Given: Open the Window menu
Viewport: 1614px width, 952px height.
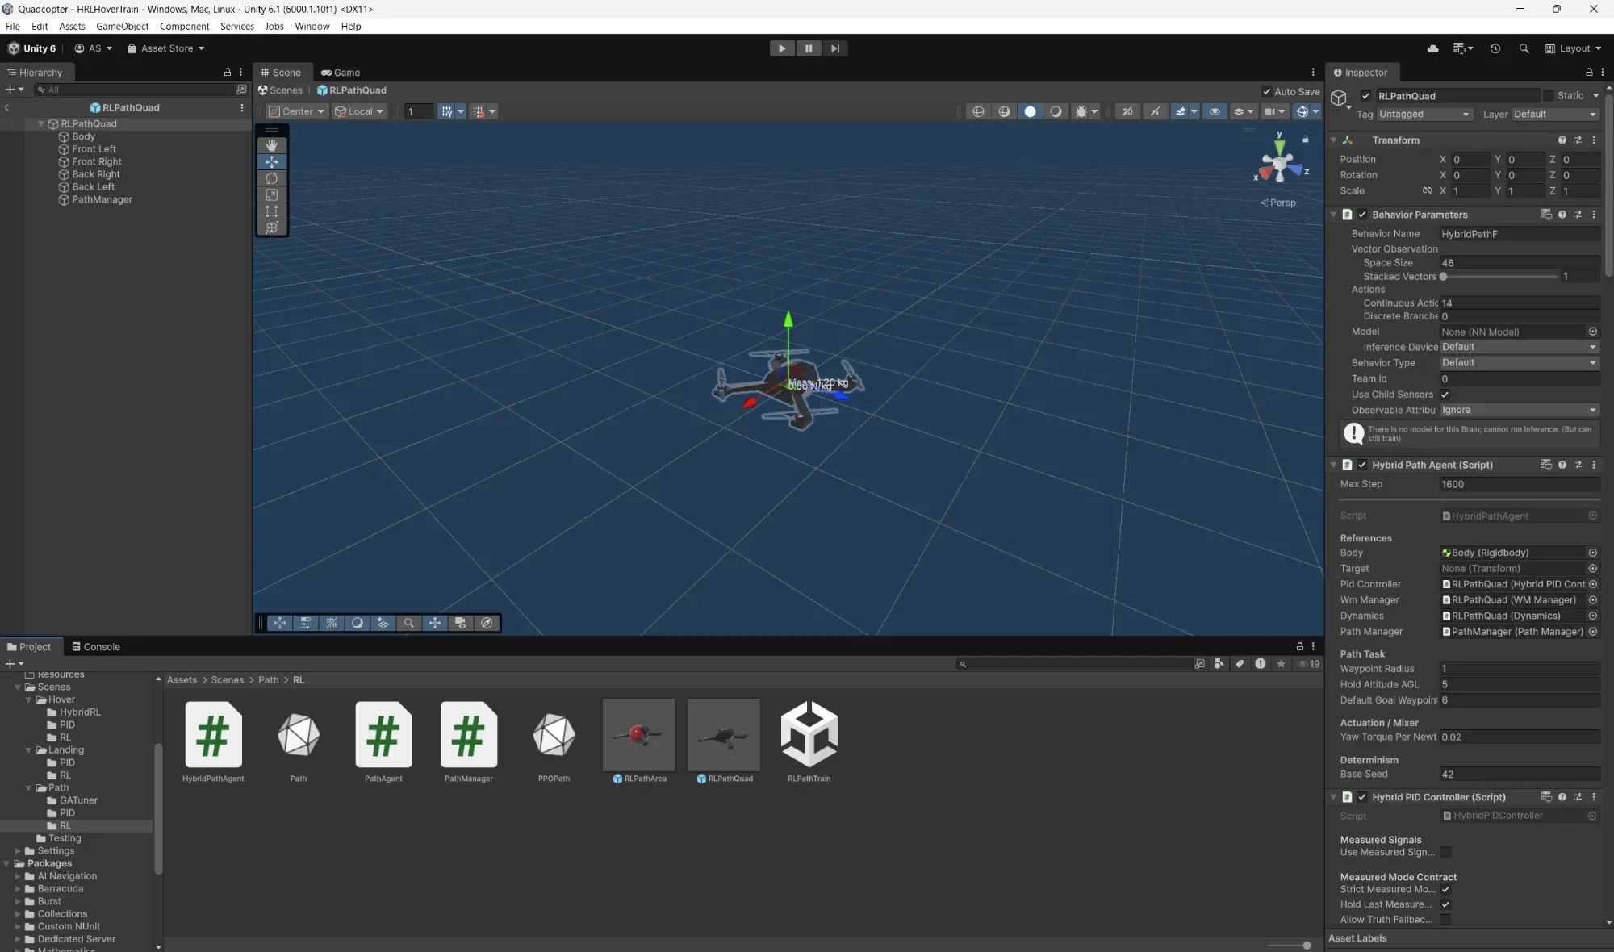Looking at the screenshot, I should (x=312, y=26).
